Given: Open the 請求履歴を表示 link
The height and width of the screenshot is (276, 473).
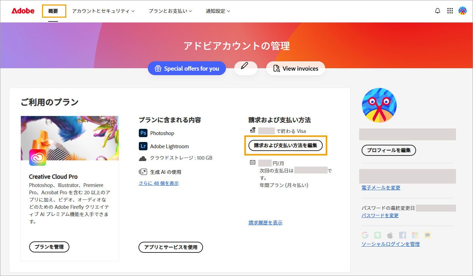Looking at the screenshot, I should pyautogui.click(x=265, y=223).
